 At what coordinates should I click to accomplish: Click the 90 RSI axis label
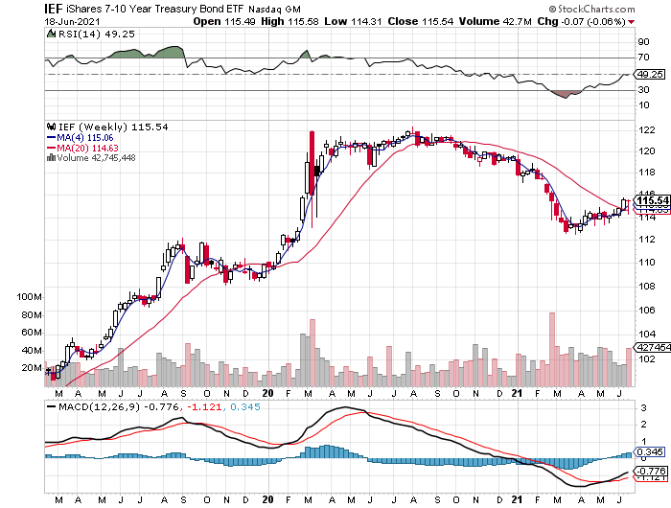tap(643, 41)
